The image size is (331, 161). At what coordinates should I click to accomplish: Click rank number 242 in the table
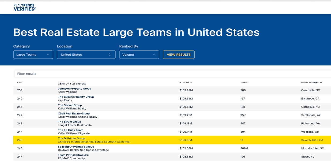coord(20,115)
